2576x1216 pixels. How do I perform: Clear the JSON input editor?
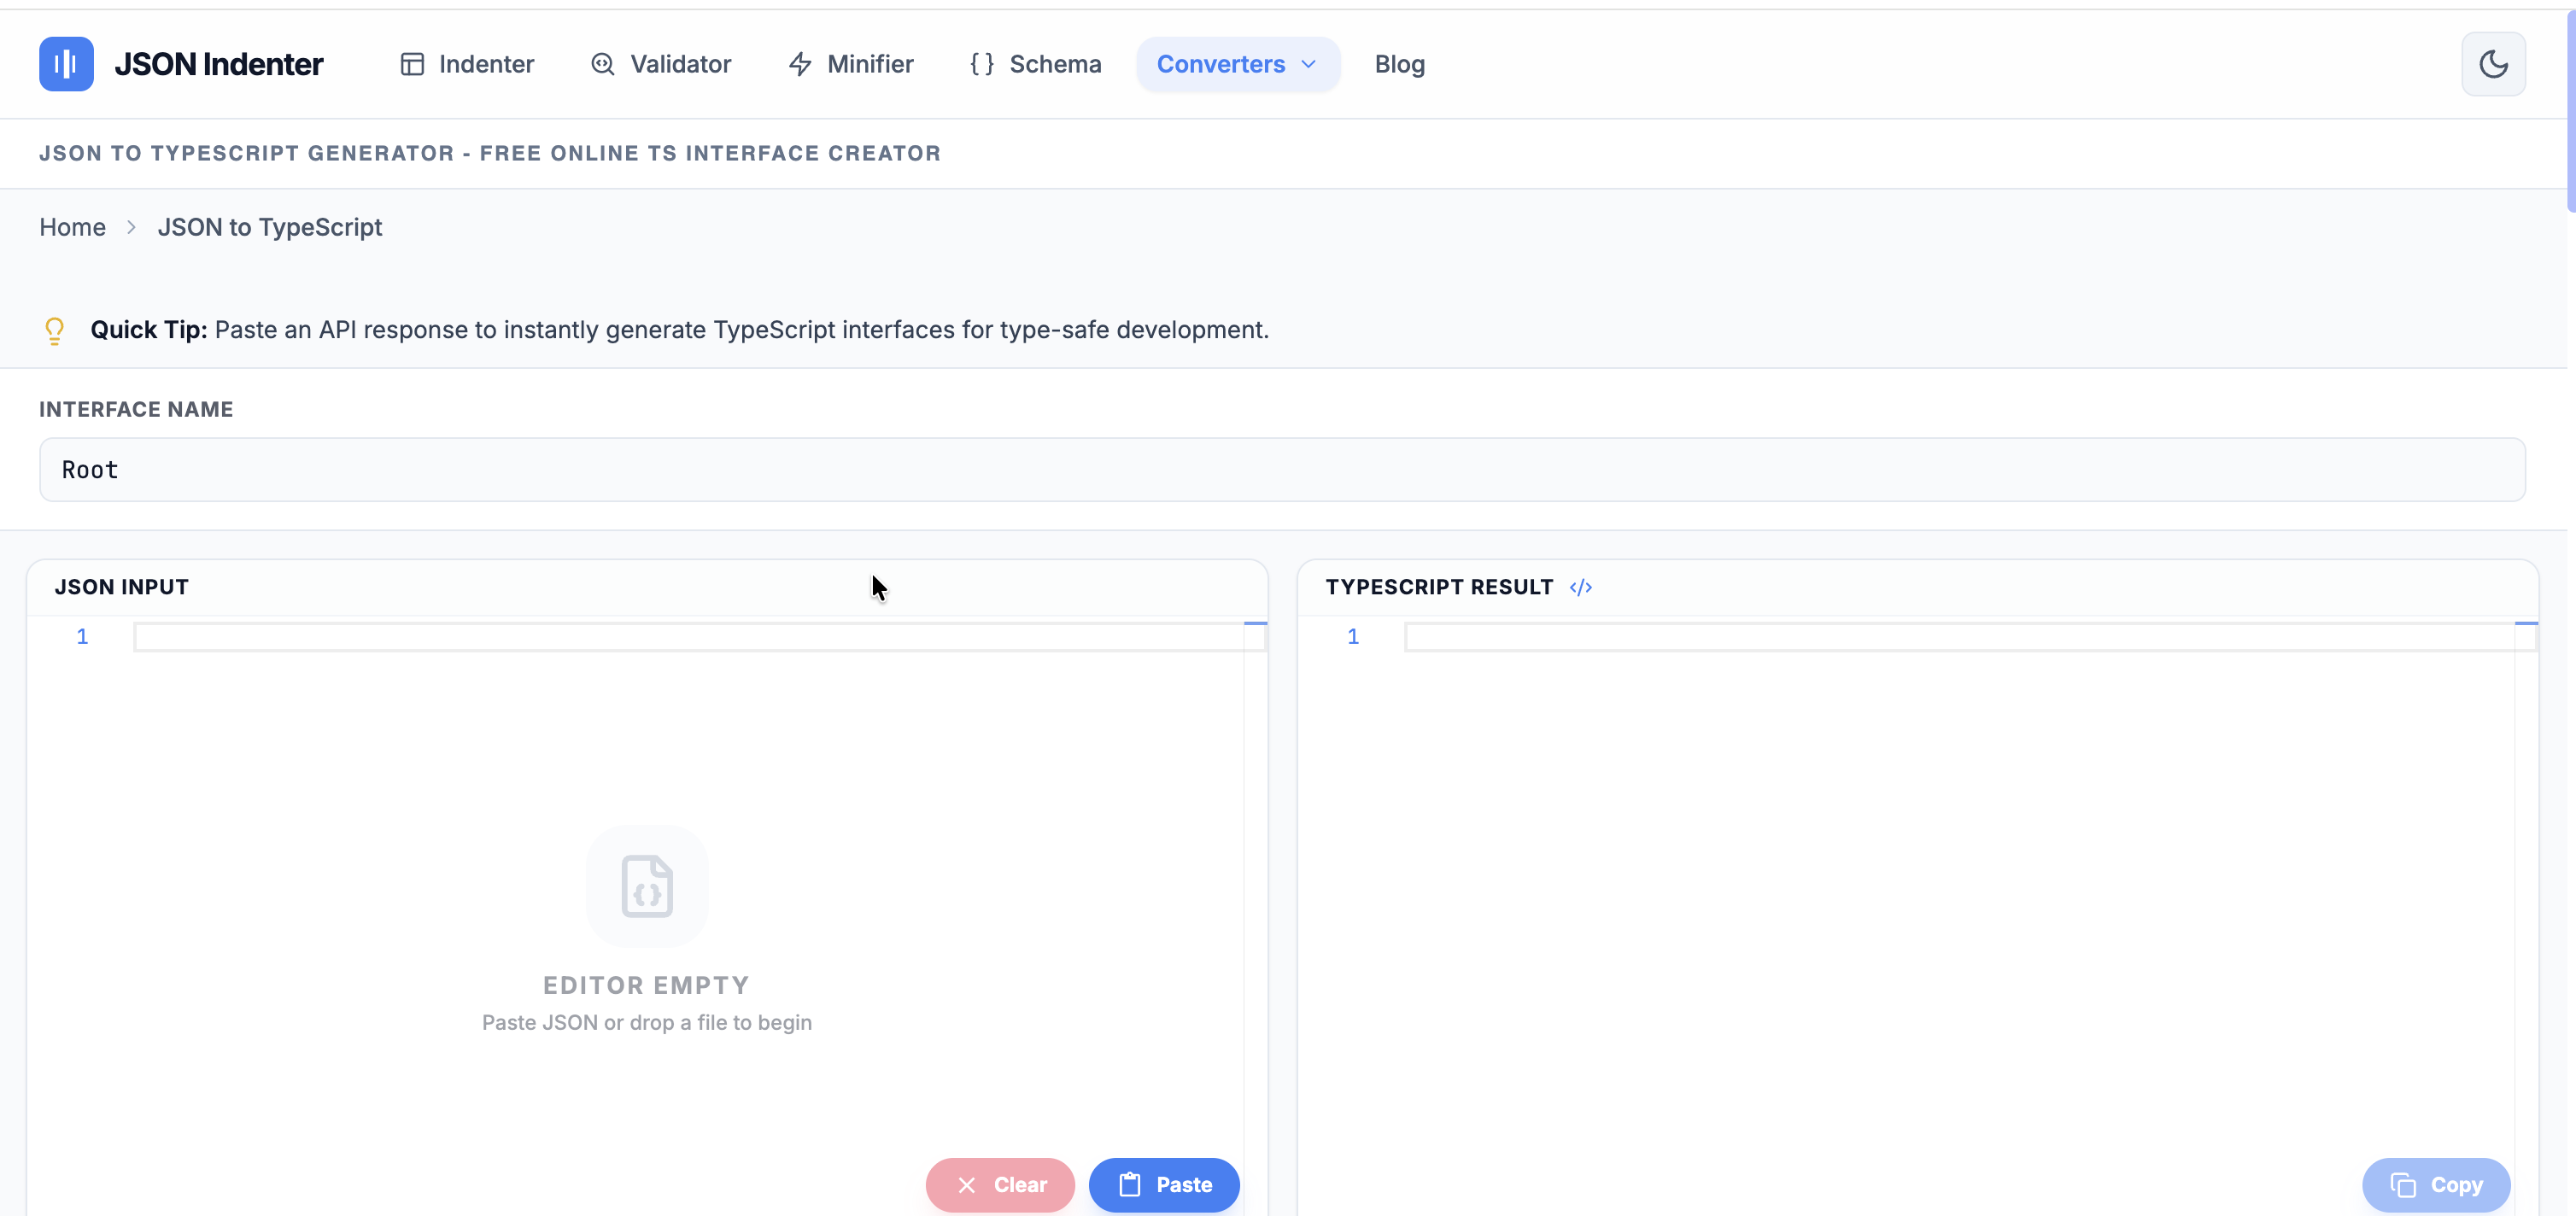click(x=1000, y=1185)
